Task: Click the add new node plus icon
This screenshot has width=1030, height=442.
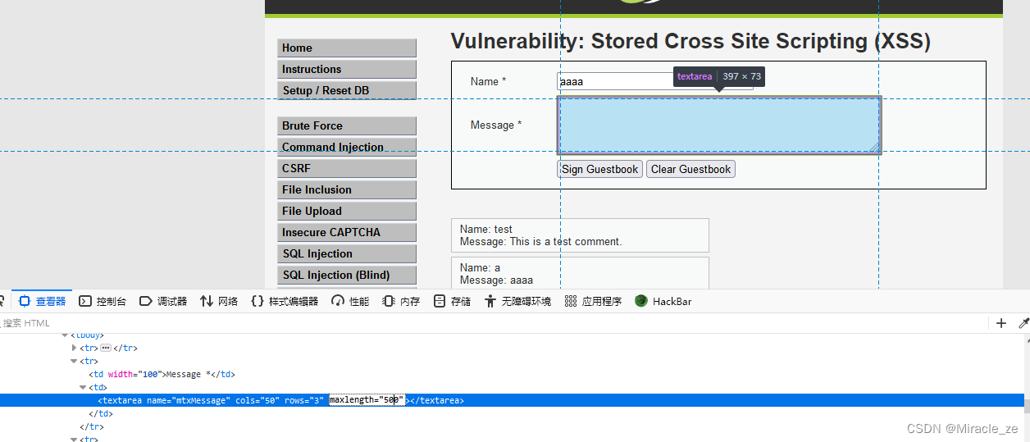Action: coord(1001,323)
